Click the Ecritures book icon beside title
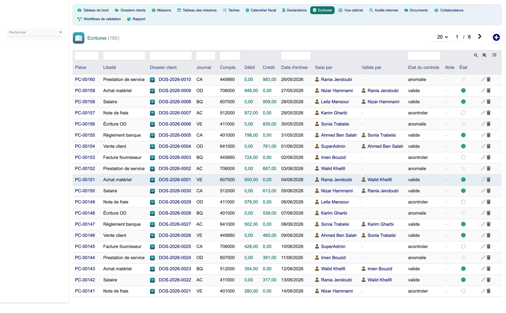The width and height of the screenshot is (506, 313). click(x=79, y=38)
